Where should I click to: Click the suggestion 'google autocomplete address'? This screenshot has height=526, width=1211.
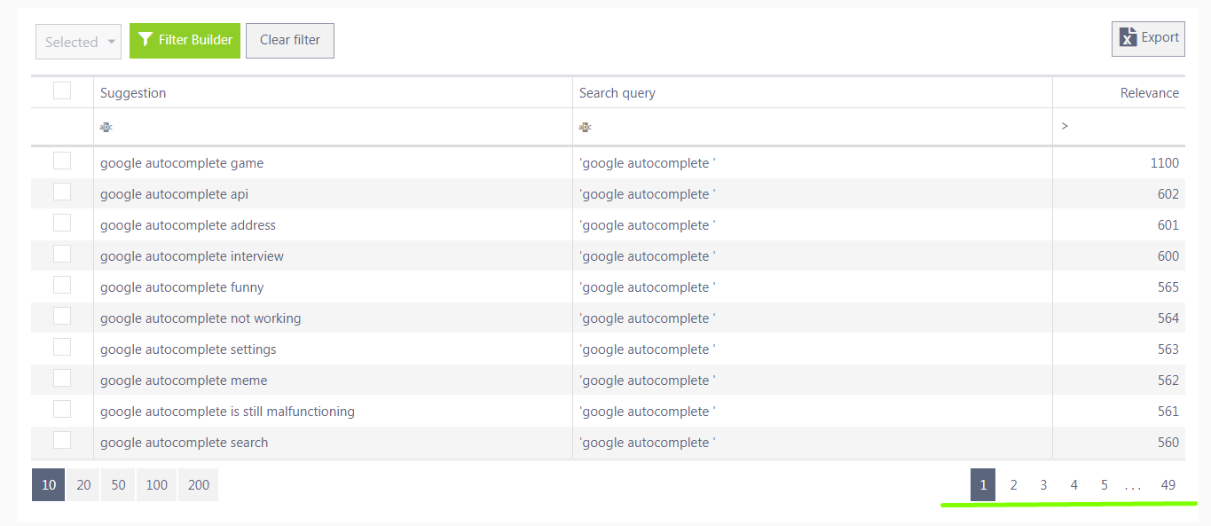tap(188, 225)
